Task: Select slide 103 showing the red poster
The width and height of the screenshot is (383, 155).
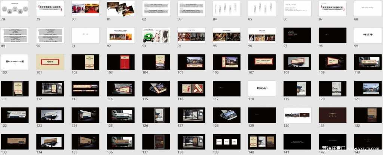Action: [x=120, y=62]
